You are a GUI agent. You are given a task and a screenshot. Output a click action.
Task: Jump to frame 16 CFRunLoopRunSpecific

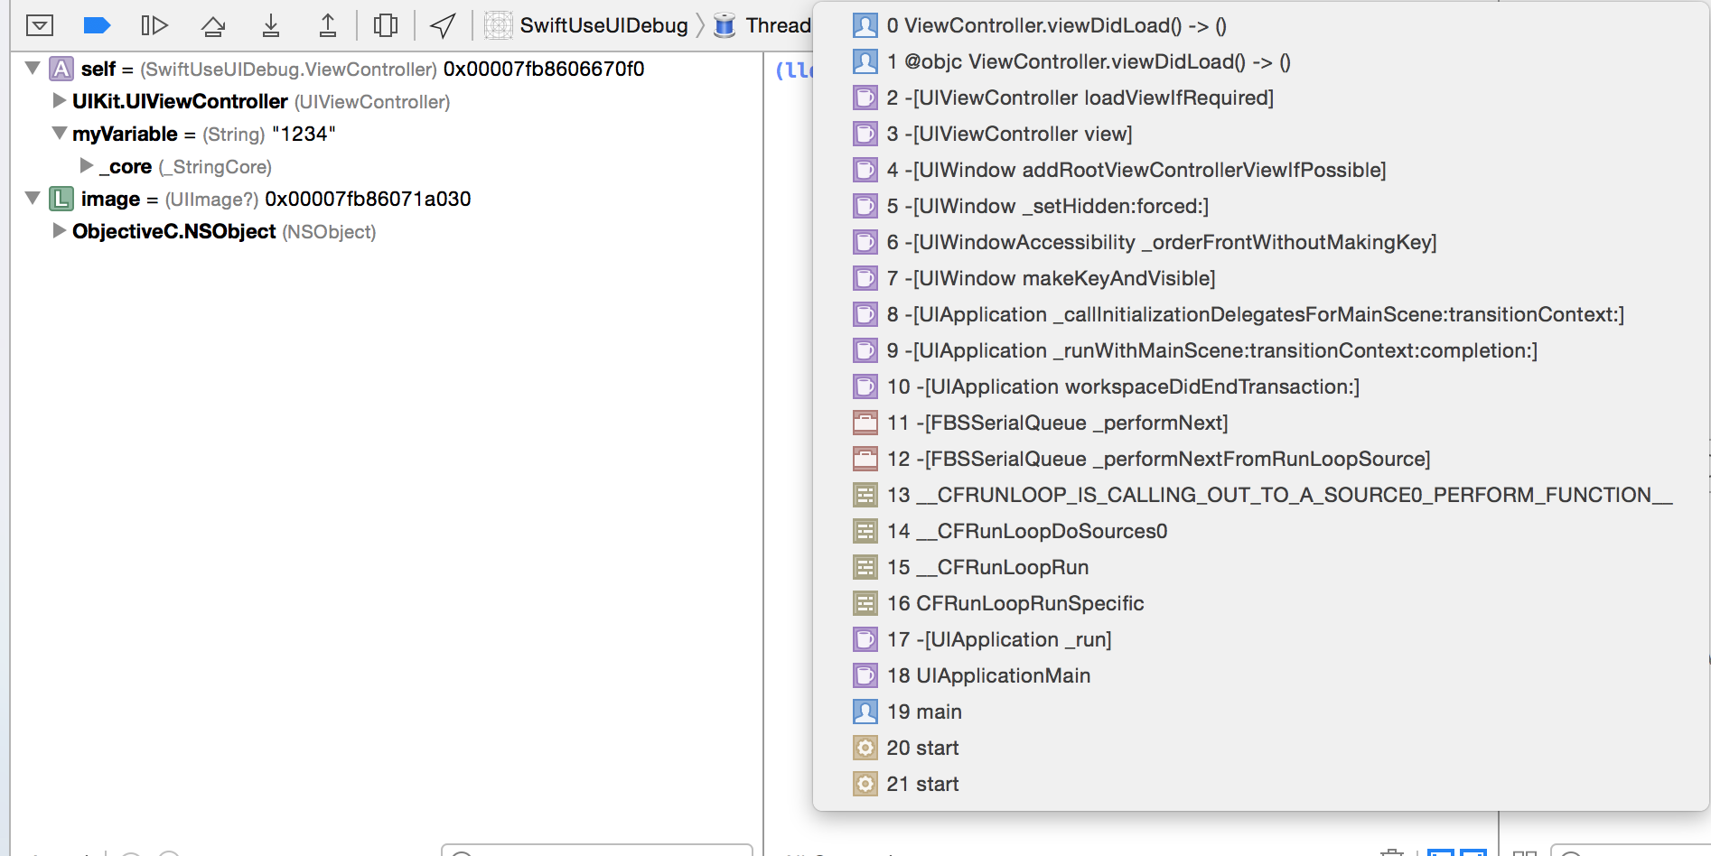point(1261,603)
